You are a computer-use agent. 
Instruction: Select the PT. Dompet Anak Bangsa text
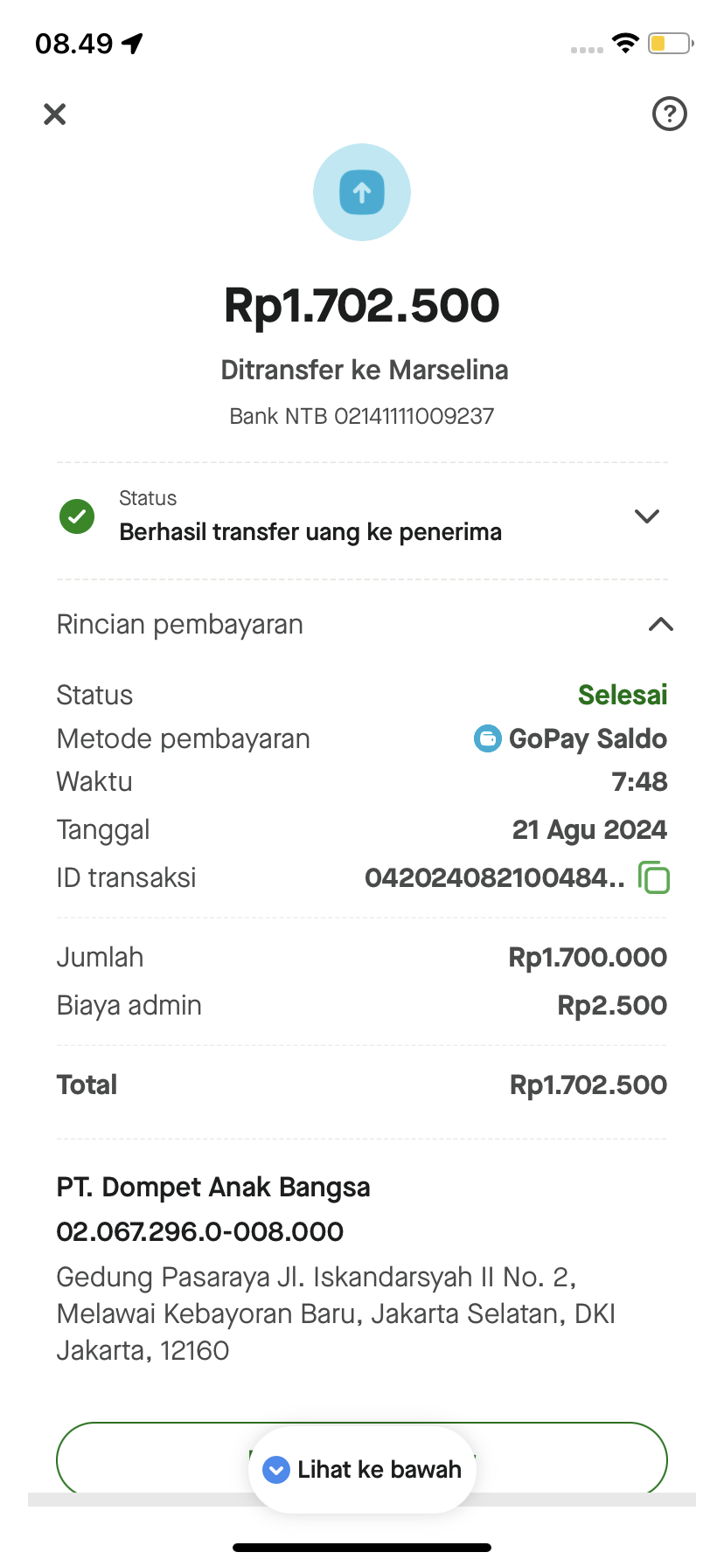[213, 1188]
